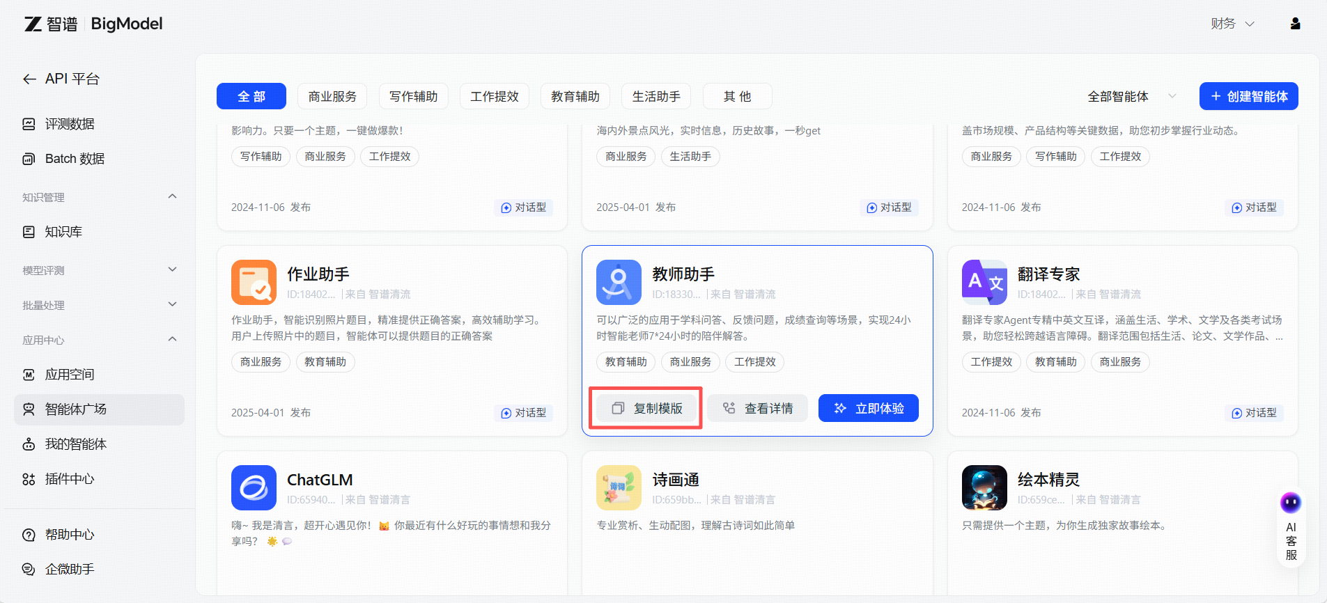Click the 绘本精灵 avatar icon
The image size is (1327, 603).
click(x=984, y=487)
